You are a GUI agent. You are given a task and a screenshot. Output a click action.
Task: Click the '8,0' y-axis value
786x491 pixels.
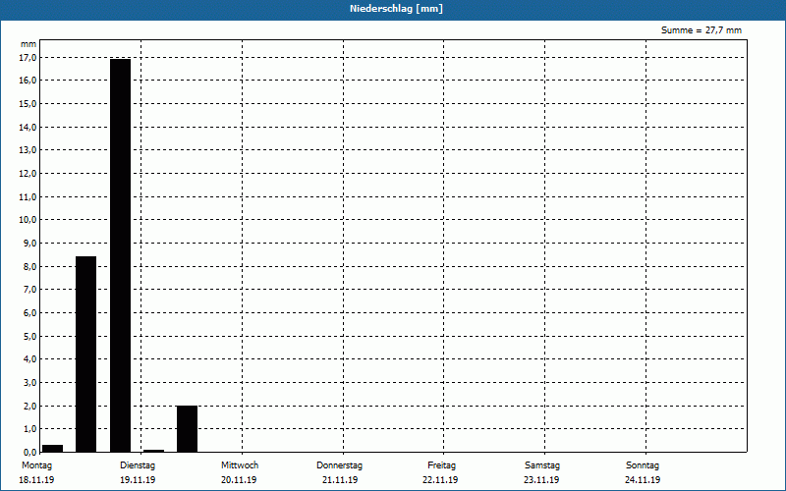click(x=29, y=266)
